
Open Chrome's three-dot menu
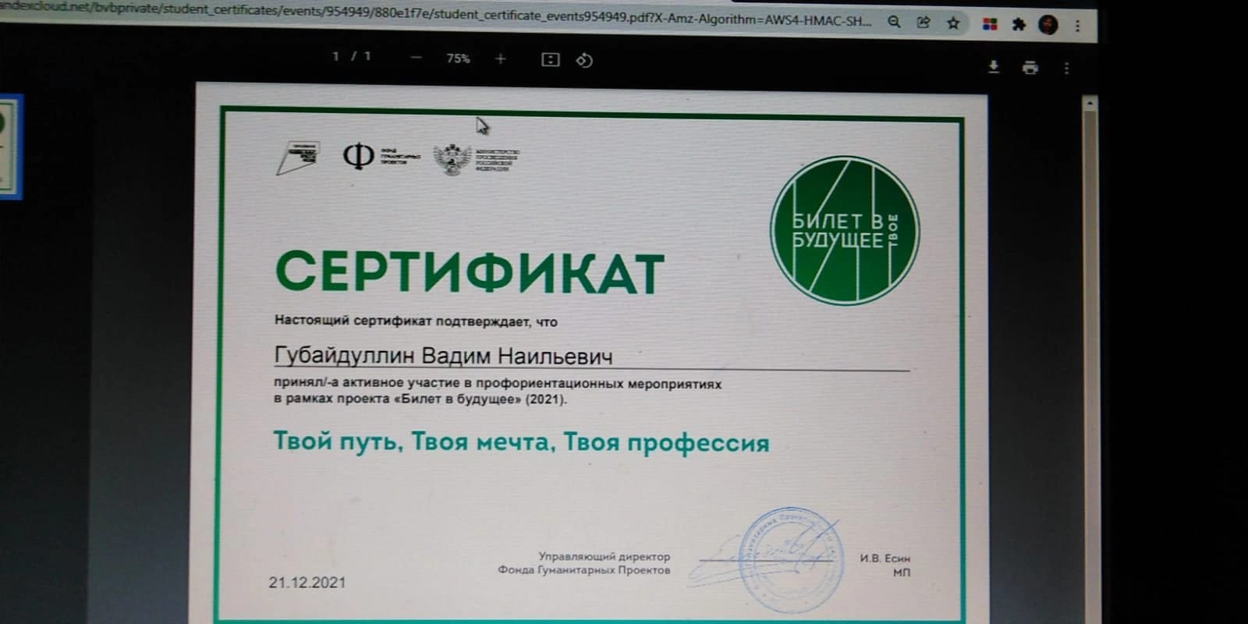click(1077, 26)
